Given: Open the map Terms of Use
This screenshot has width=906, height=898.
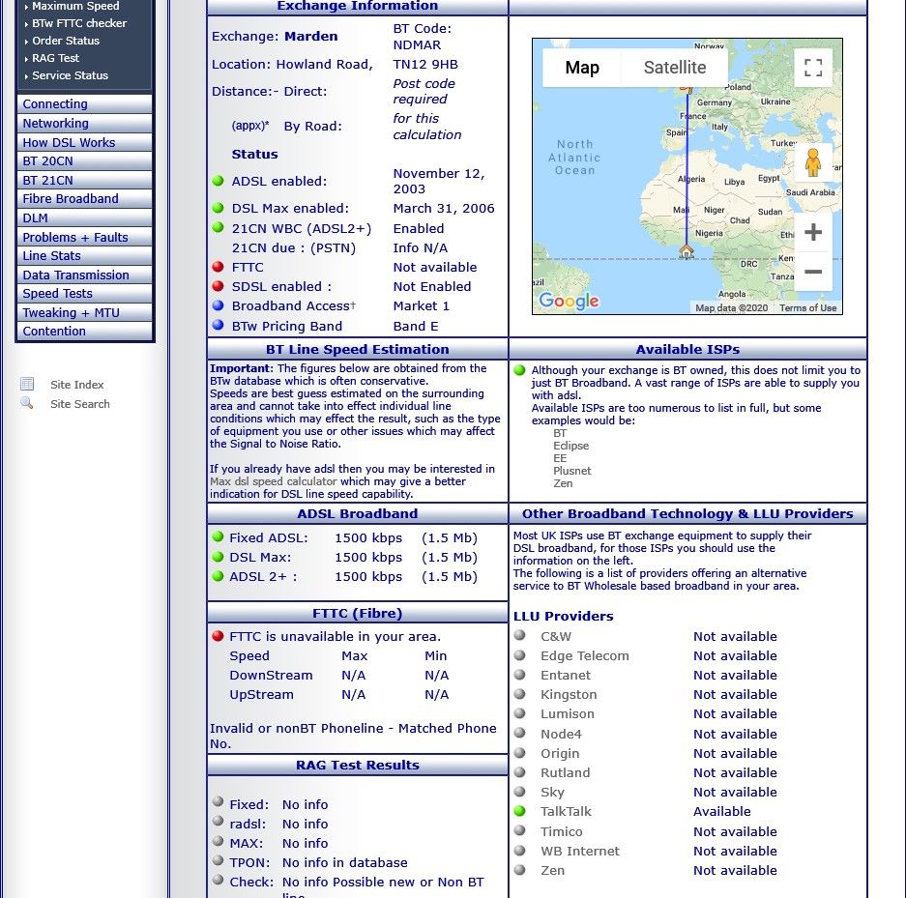Looking at the screenshot, I should [807, 308].
